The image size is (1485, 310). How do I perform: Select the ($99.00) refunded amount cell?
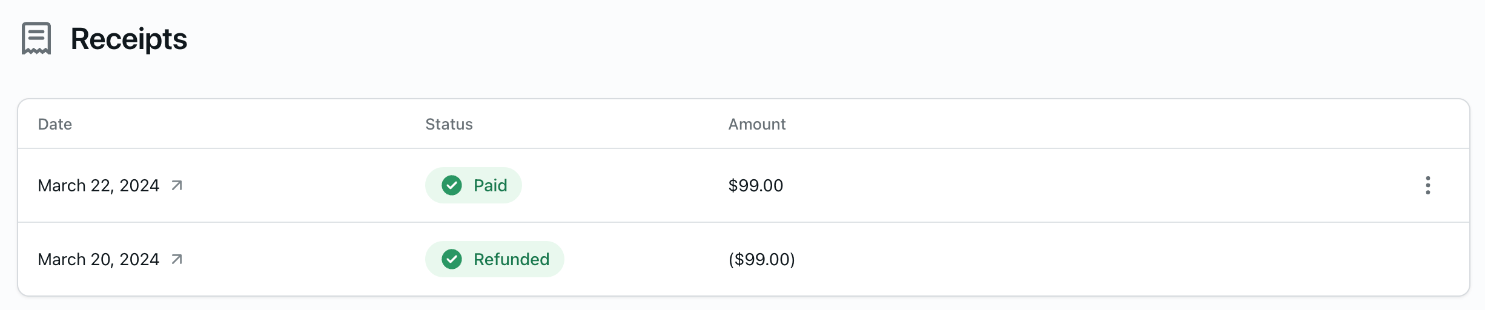tap(761, 259)
